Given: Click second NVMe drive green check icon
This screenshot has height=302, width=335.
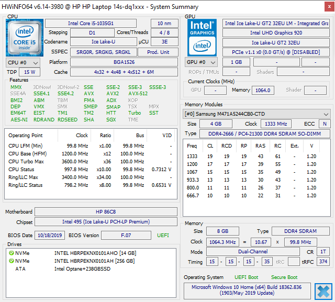Looking at the screenshot, I should coord(12,261).
